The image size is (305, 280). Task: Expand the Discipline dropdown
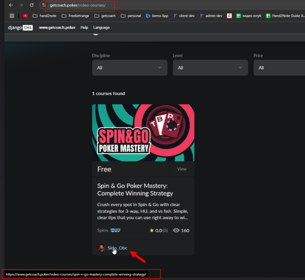coord(130,68)
